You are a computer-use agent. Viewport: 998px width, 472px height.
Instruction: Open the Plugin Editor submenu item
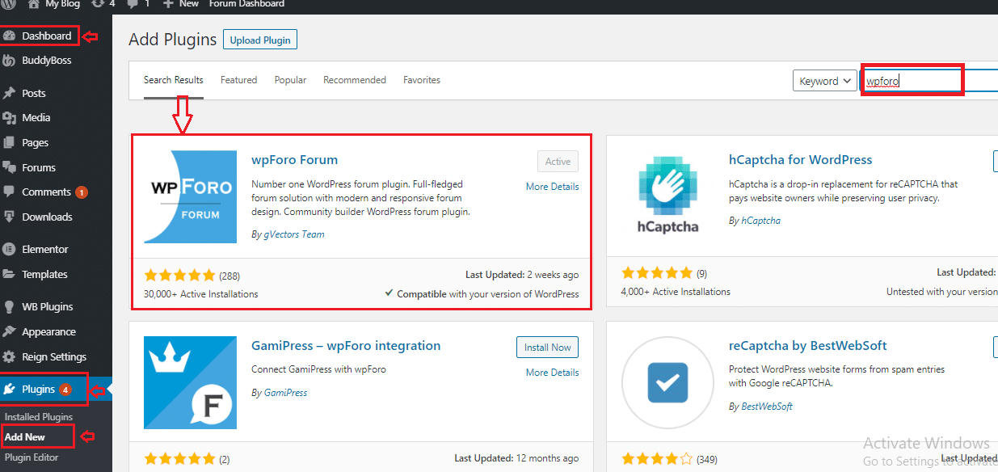[x=32, y=457]
